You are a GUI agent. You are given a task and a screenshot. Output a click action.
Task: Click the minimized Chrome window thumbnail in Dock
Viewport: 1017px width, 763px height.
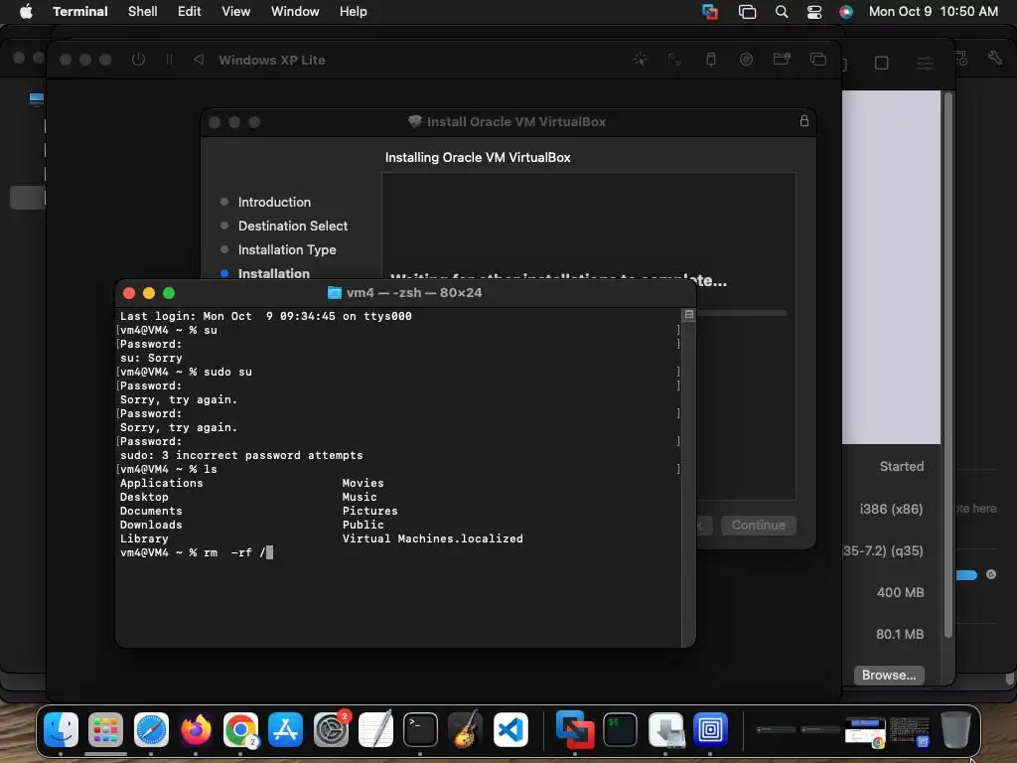(865, 731)
